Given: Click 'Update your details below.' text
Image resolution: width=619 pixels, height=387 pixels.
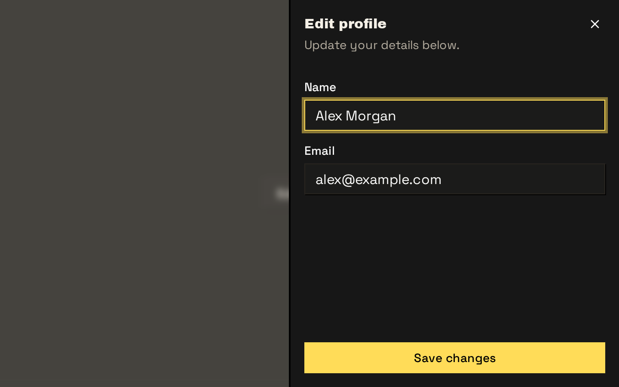Looking at the screenshot, I should click(382, 45).
